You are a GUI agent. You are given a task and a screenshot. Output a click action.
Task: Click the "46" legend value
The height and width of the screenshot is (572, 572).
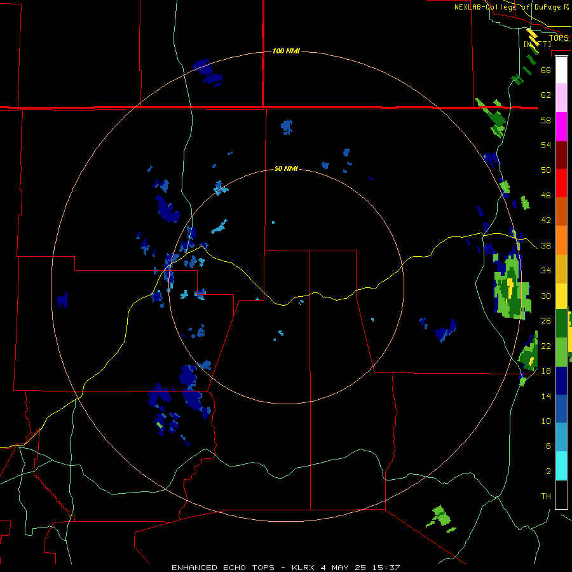coord(546,196)
